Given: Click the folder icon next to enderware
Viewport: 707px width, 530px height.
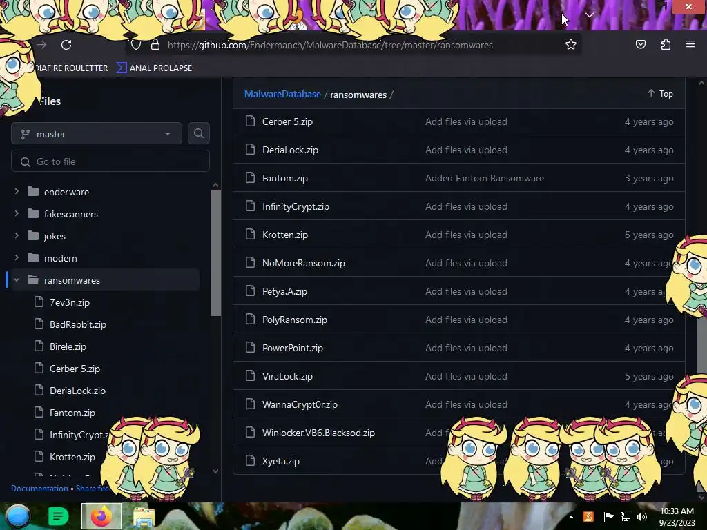Looking at the screenshot, I should tap(33, 192).
